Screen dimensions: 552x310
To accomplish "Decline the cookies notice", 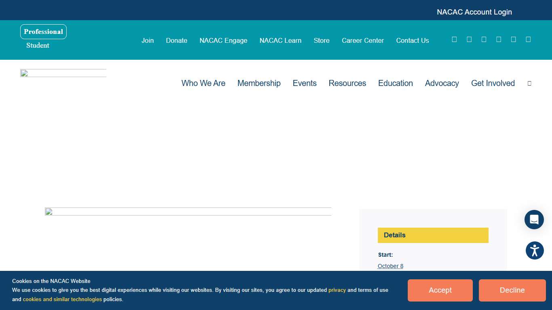I will point(512,290).
